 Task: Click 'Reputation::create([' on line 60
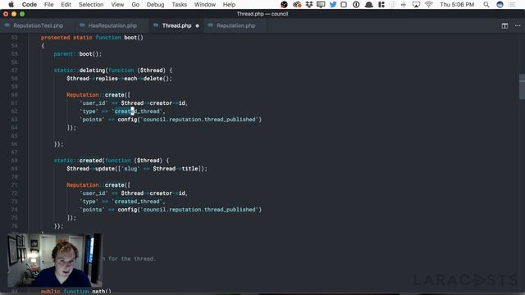click(98, 95)
